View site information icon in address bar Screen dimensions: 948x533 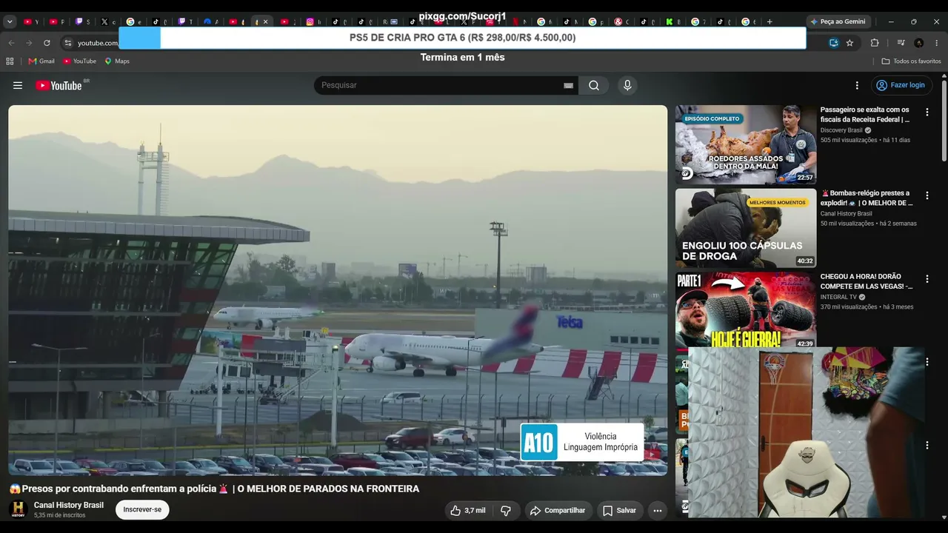pos(68,43)
